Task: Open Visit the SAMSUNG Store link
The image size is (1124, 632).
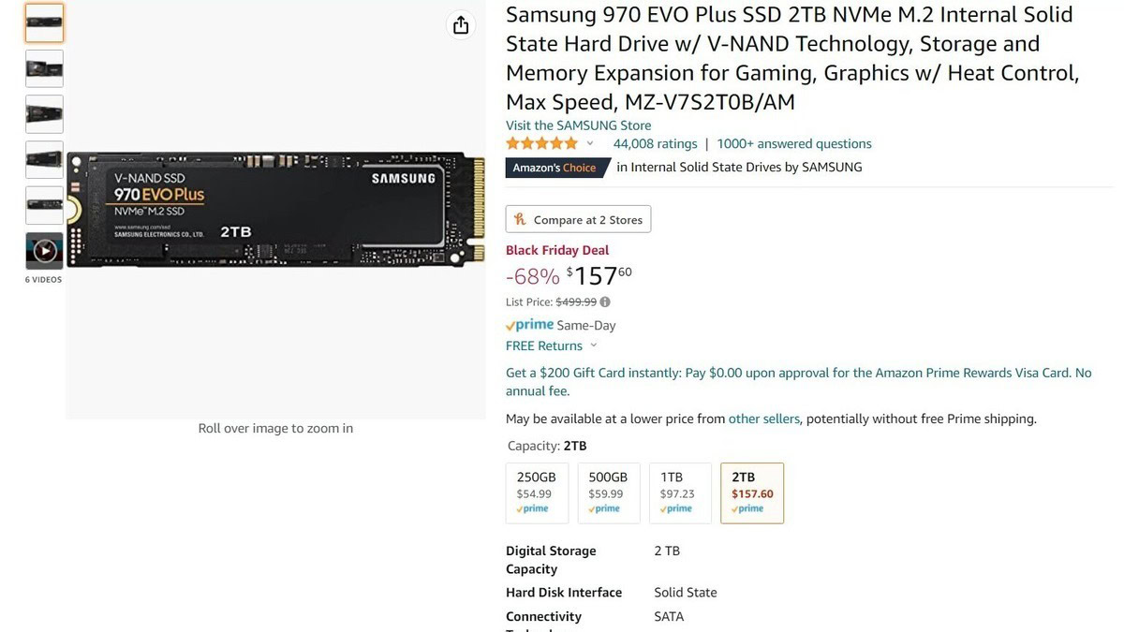Action: pos(578,125)
